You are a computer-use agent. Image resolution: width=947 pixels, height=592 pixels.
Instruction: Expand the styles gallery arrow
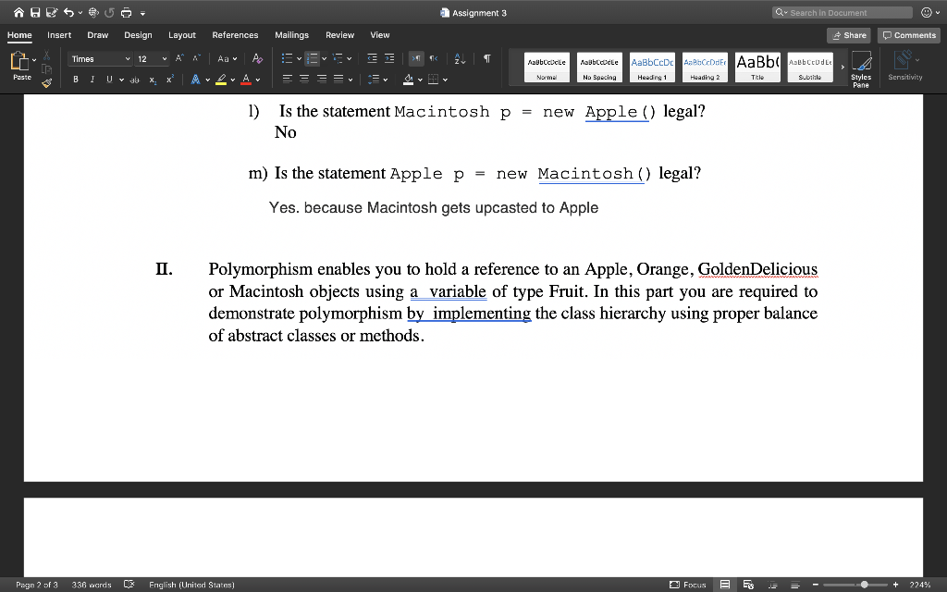tap(842, 68)
